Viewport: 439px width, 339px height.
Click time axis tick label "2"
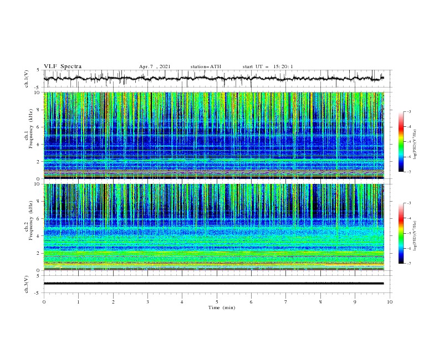point(113,302)
